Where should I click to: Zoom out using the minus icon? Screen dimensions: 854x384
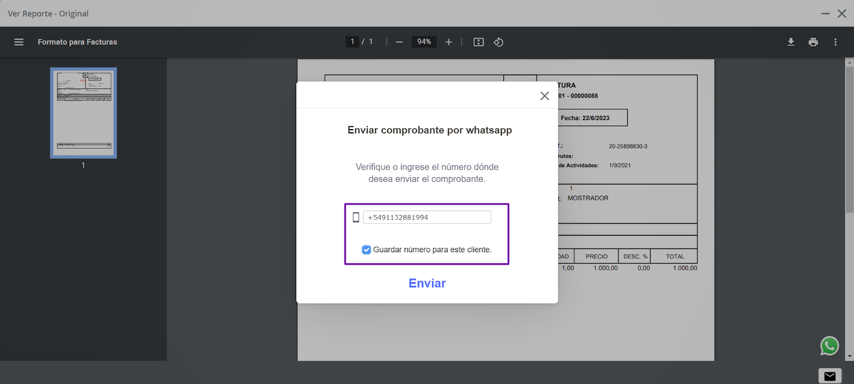[399, 42]
